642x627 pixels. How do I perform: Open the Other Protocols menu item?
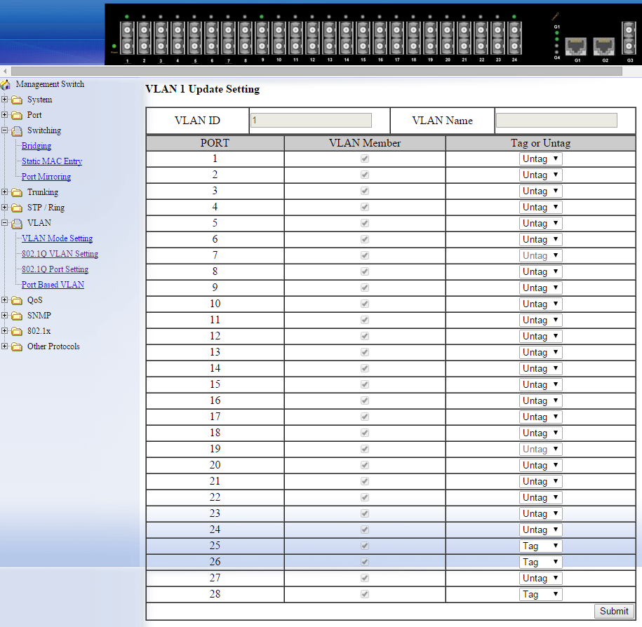pyautogui.click(x=53, y=346)
